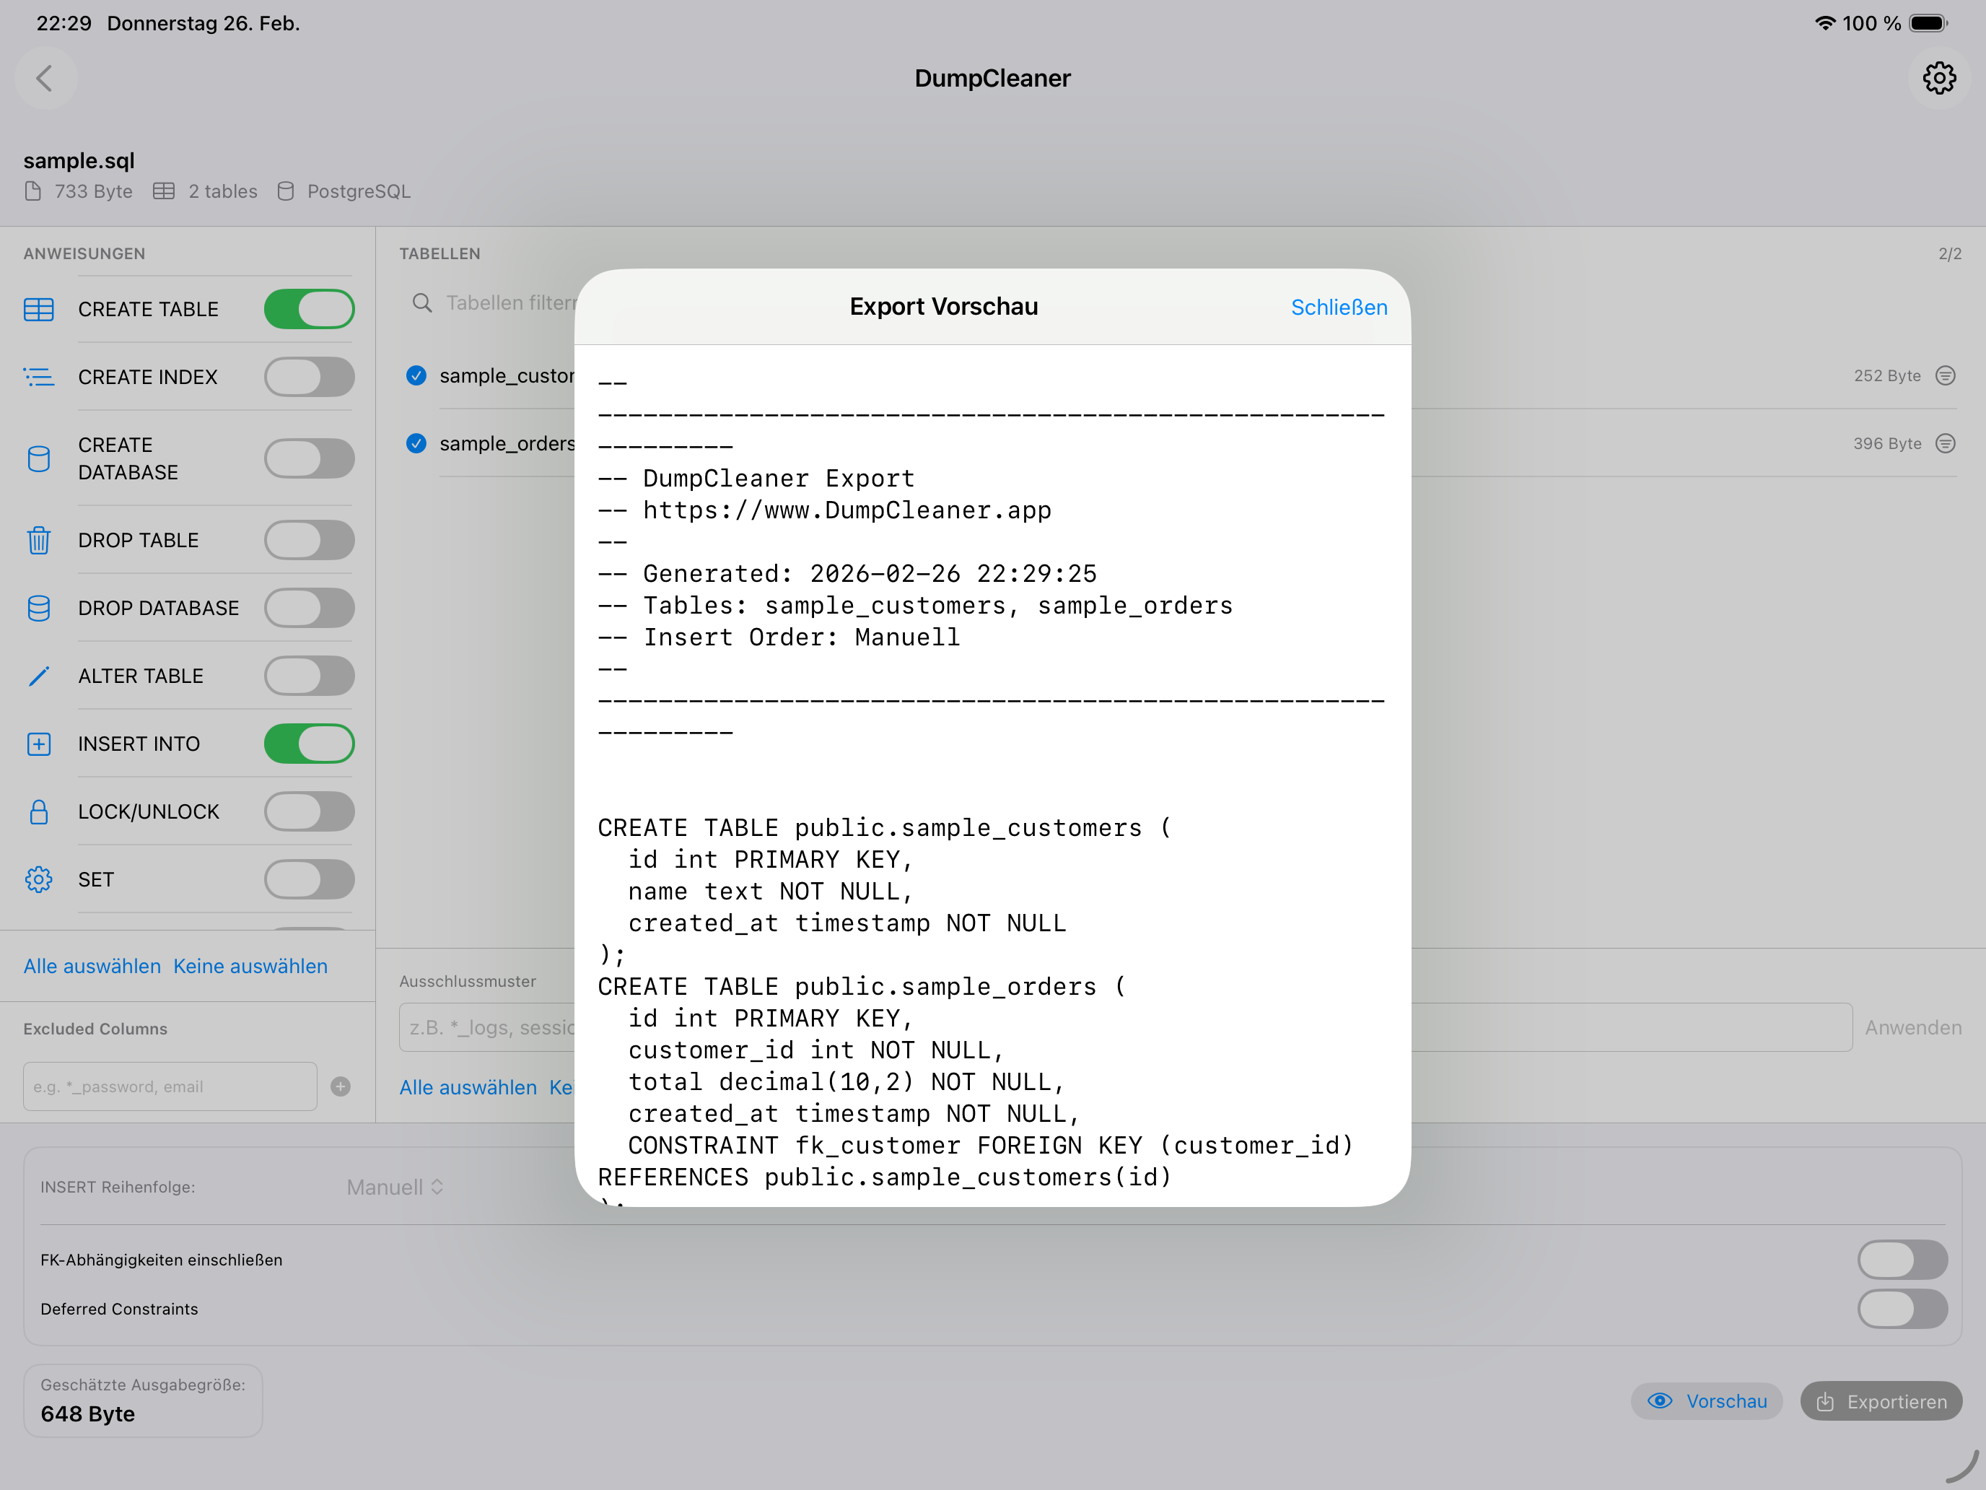The height and width of the screenshot is (1490, 1986).
Task: Click the Vorschau eye button
Action: click(1707, 1402)
